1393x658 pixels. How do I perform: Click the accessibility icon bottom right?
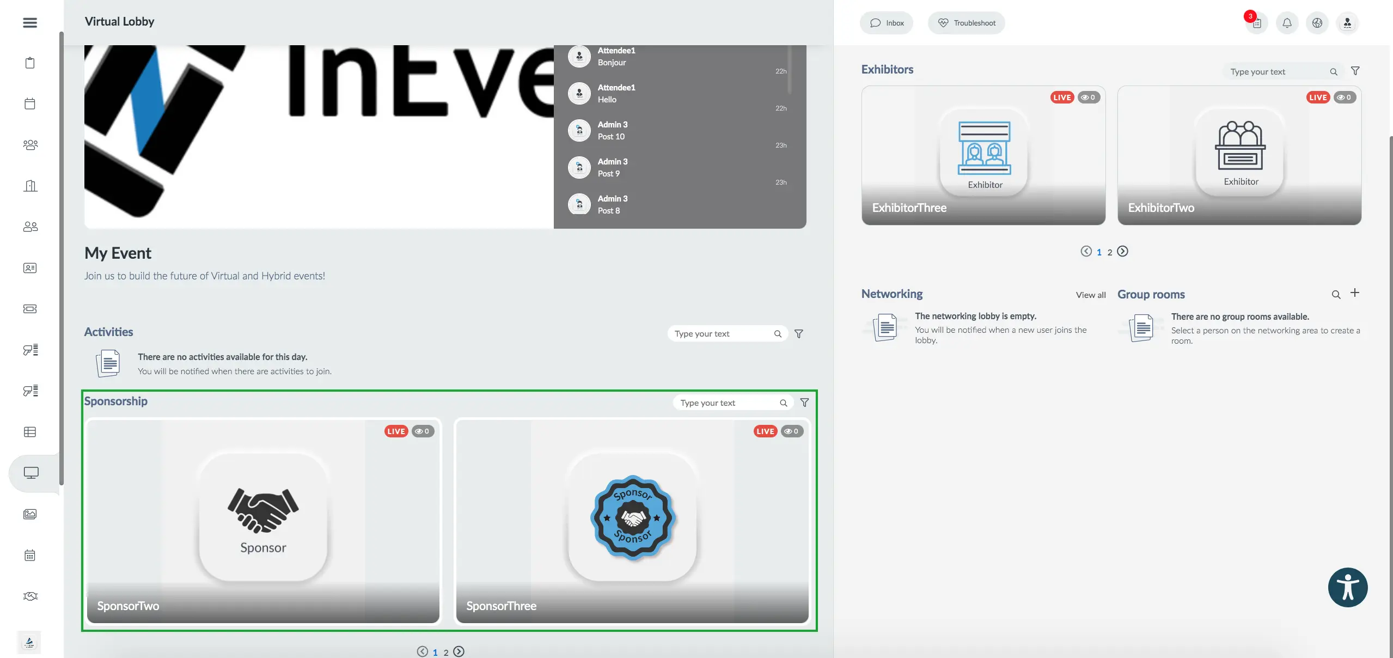click(x=1348, y=587)
